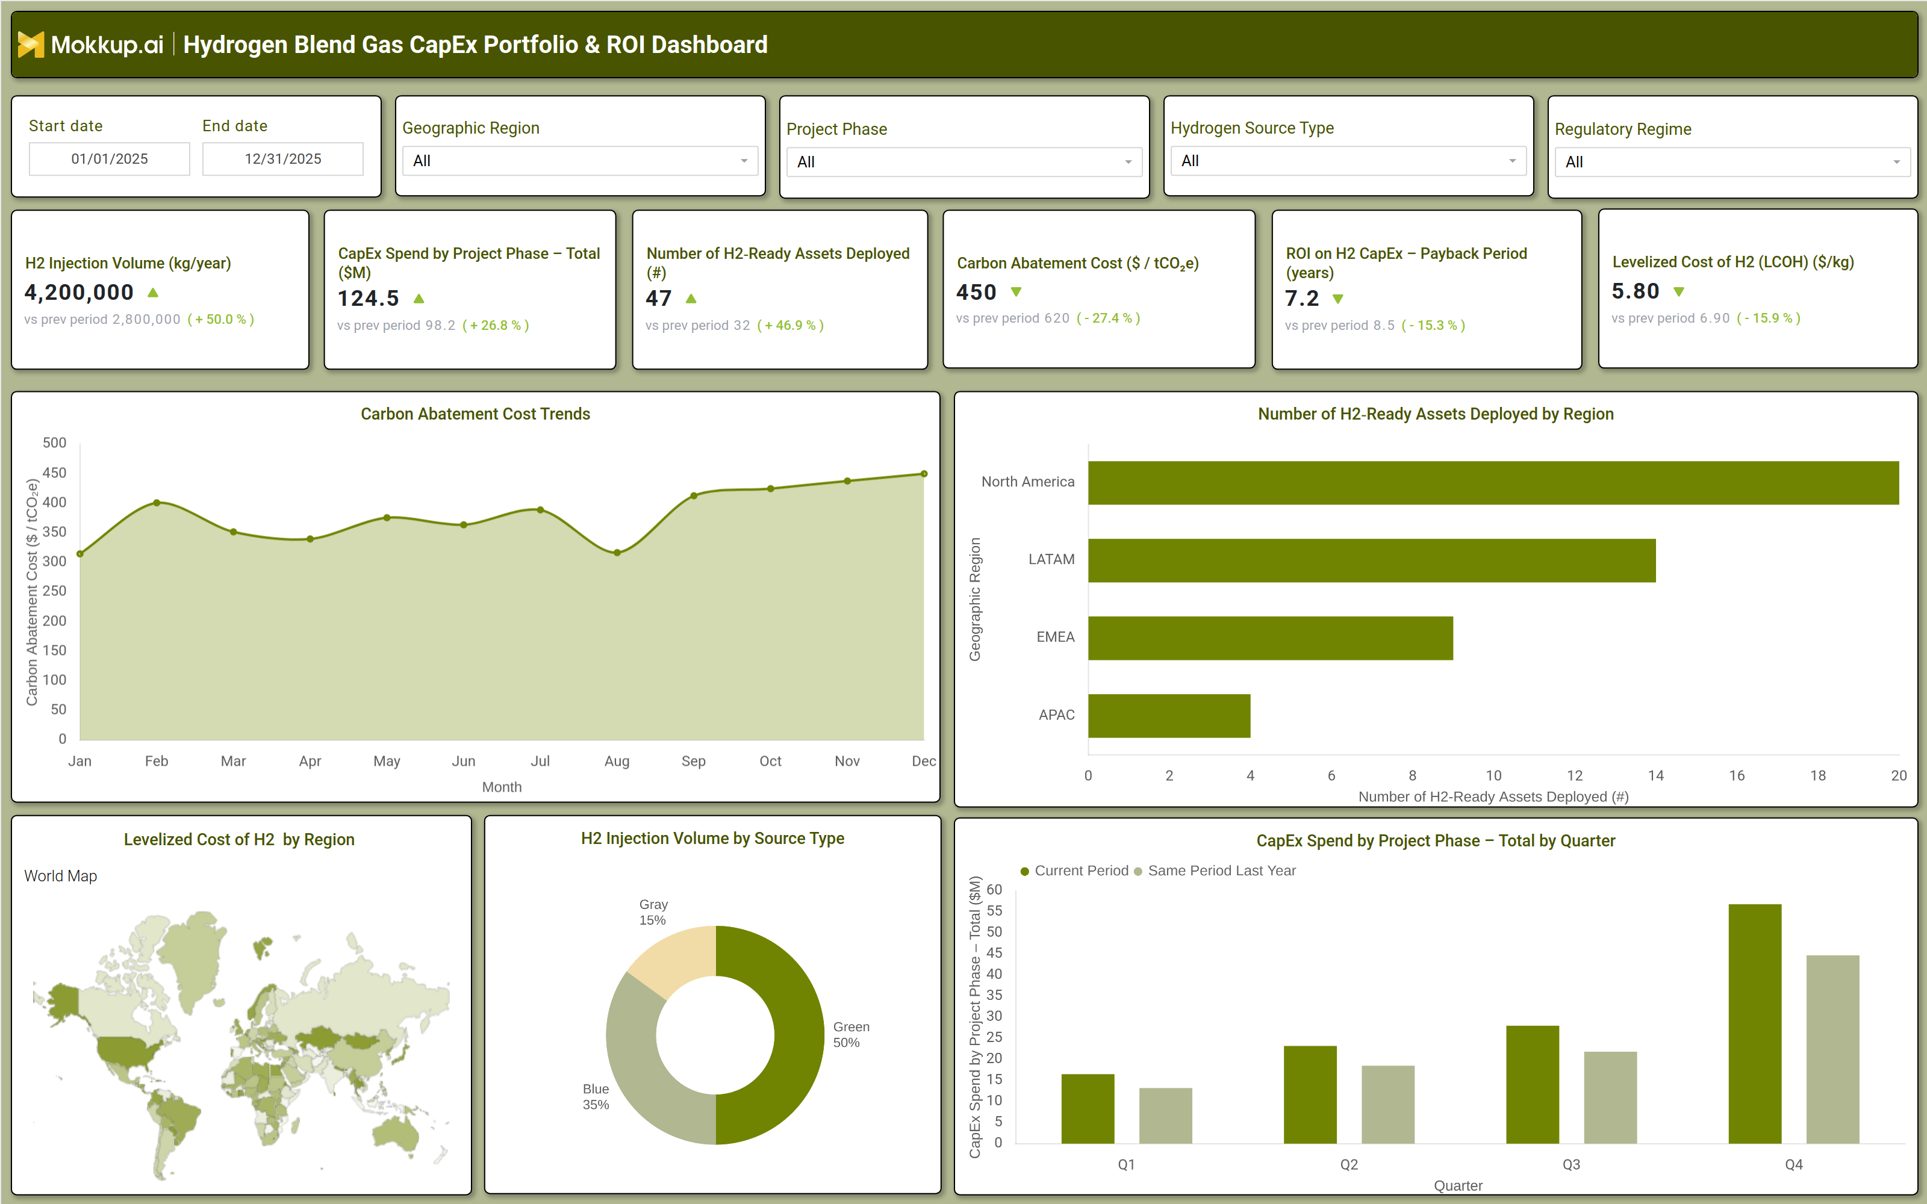Click the dashboard title text

pyautogui.click(x=475, y=45)
